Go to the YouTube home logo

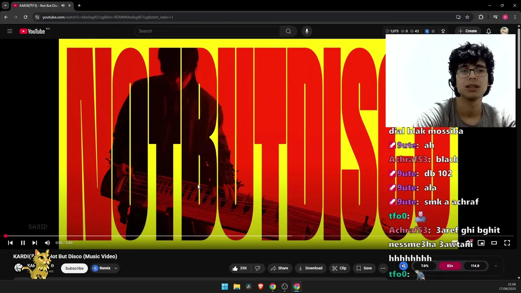tap(32, 31)
